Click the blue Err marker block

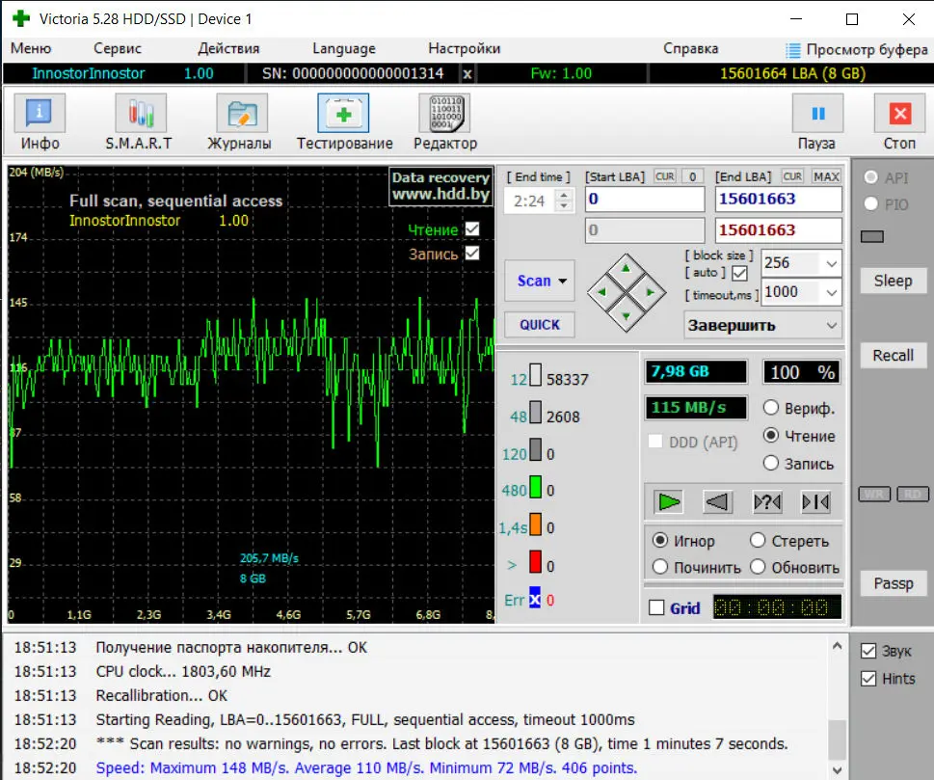(535, 598)
